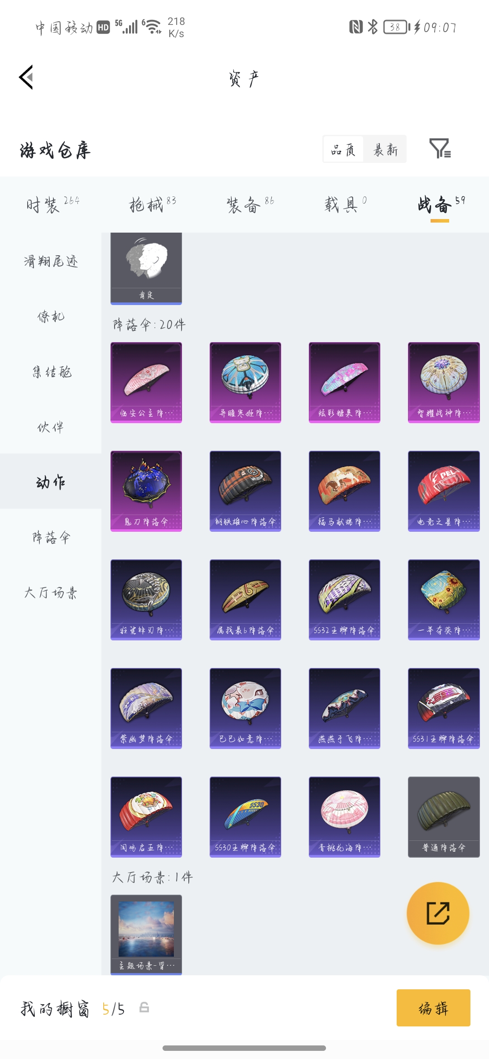
Task: Tap the lock icon beside 5/5
Action: point(144,1007)
